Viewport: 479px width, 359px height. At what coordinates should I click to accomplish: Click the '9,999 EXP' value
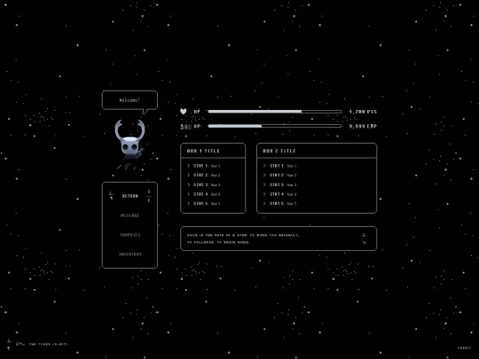pyautogui.click(x=363, y=126)
